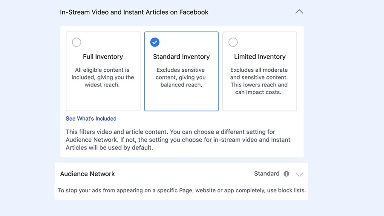Click the In-Stream Video and Instant Articles heading

tap(134, 12)
